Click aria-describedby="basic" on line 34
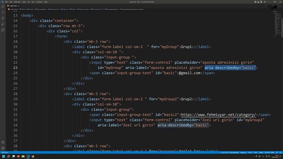 pyautogui.click(x=183, y=125)
